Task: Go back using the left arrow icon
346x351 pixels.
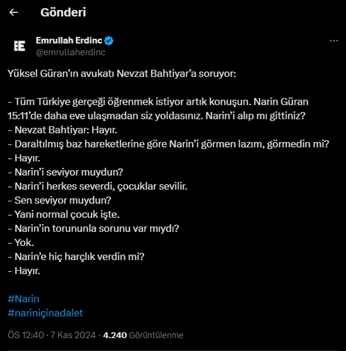Action: point(14,12)
